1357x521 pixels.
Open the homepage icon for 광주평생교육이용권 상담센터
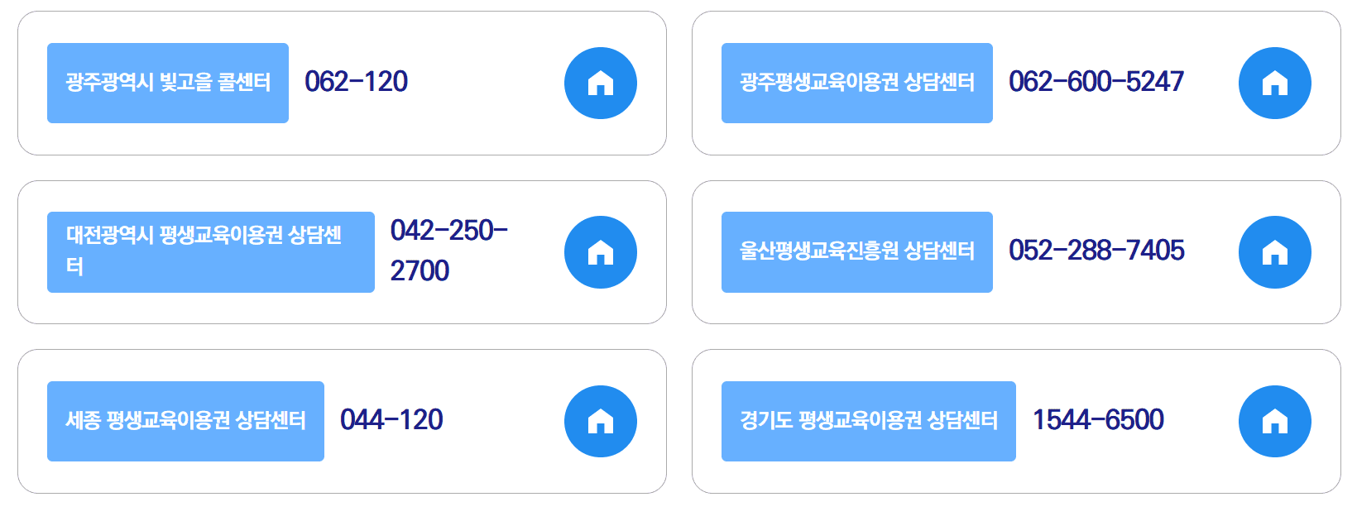point(1274,83)
